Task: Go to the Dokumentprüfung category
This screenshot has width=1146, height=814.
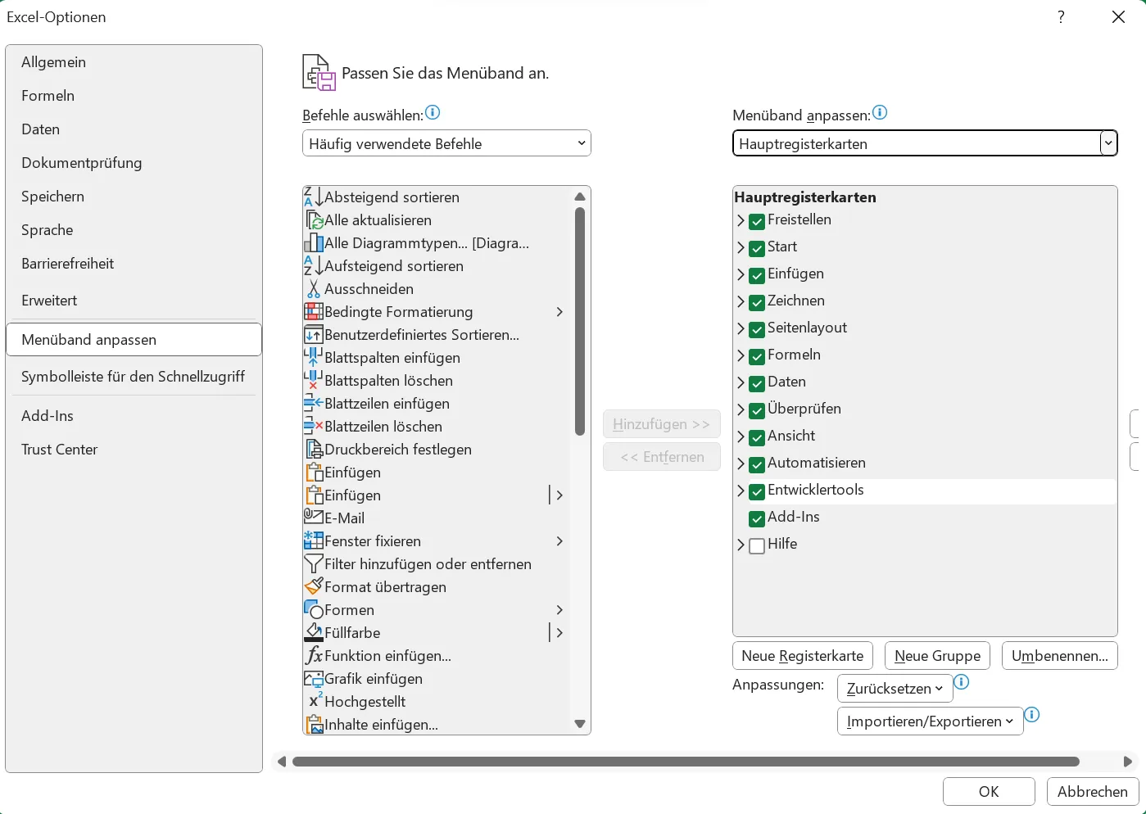Action: click(x=134, y=163)
